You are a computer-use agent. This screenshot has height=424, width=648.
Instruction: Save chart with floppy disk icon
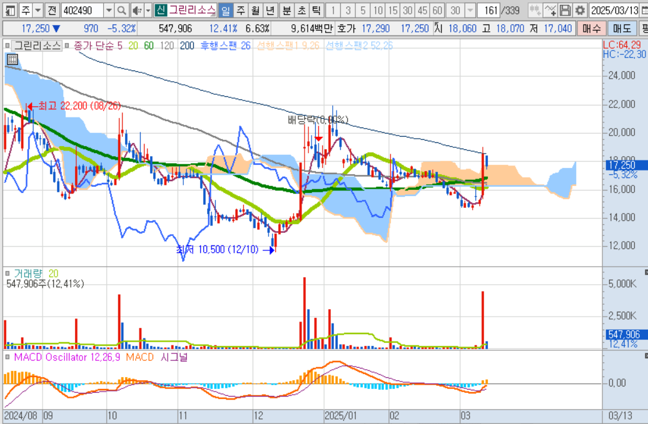coord(565,10)
